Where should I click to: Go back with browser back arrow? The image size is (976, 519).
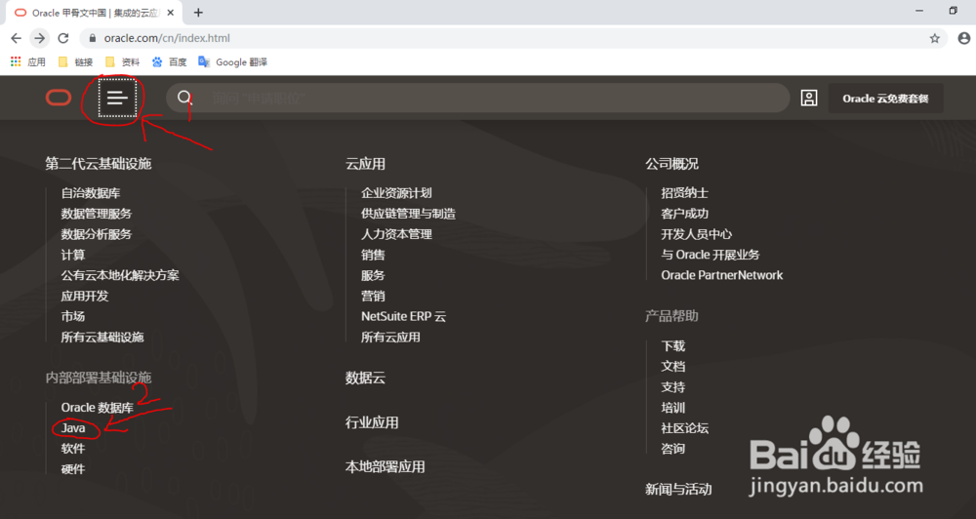click(17, 38)
